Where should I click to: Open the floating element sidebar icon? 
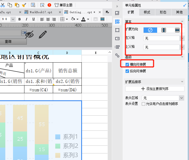(x=117, y=30)
